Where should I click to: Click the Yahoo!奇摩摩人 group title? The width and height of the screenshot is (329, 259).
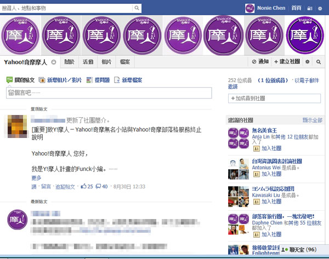(x=25, y=62)
